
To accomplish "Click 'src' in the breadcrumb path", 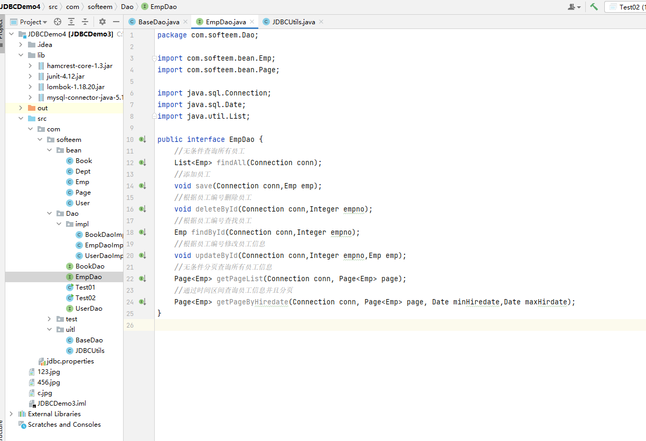I will click(53, 7).
